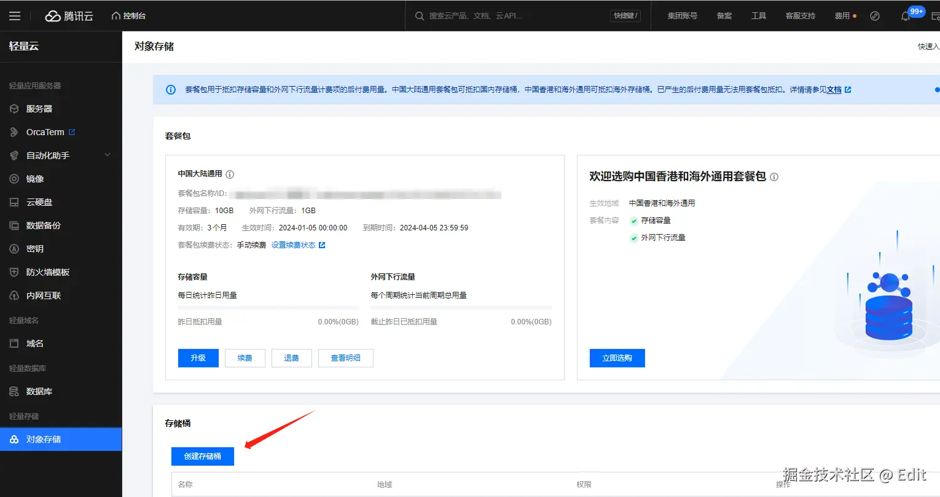Click the 云硬盘 sidebar icon
Image resolution: width=940 pixels, height=497 pixels.
(x=14, y=202)
